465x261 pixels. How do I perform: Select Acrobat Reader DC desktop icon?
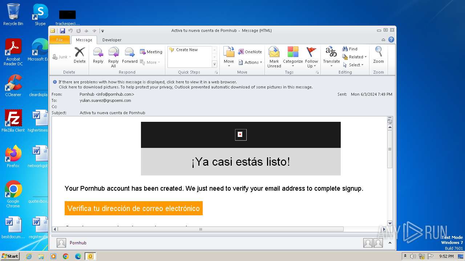coord(13,52)
